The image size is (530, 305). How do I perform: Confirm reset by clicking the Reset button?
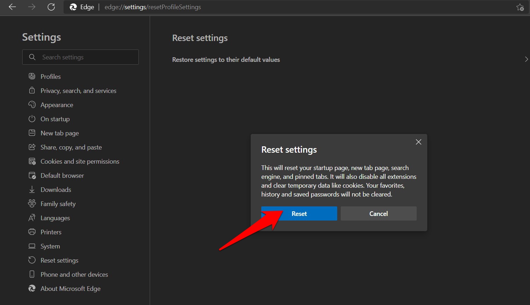pyautogui.click(x=299, y=213)
